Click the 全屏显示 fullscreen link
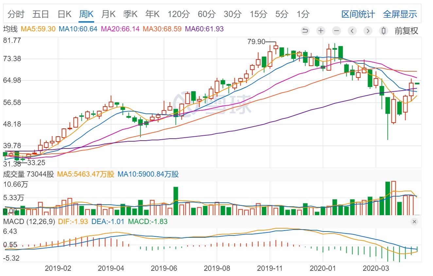 400,14
